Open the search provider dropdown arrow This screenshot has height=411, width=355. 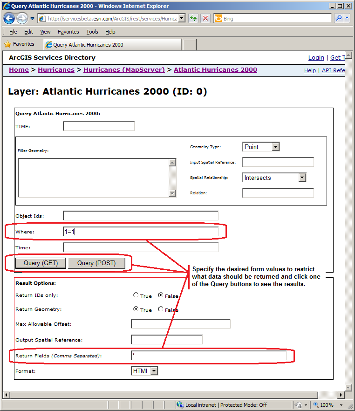coord(347,18)
